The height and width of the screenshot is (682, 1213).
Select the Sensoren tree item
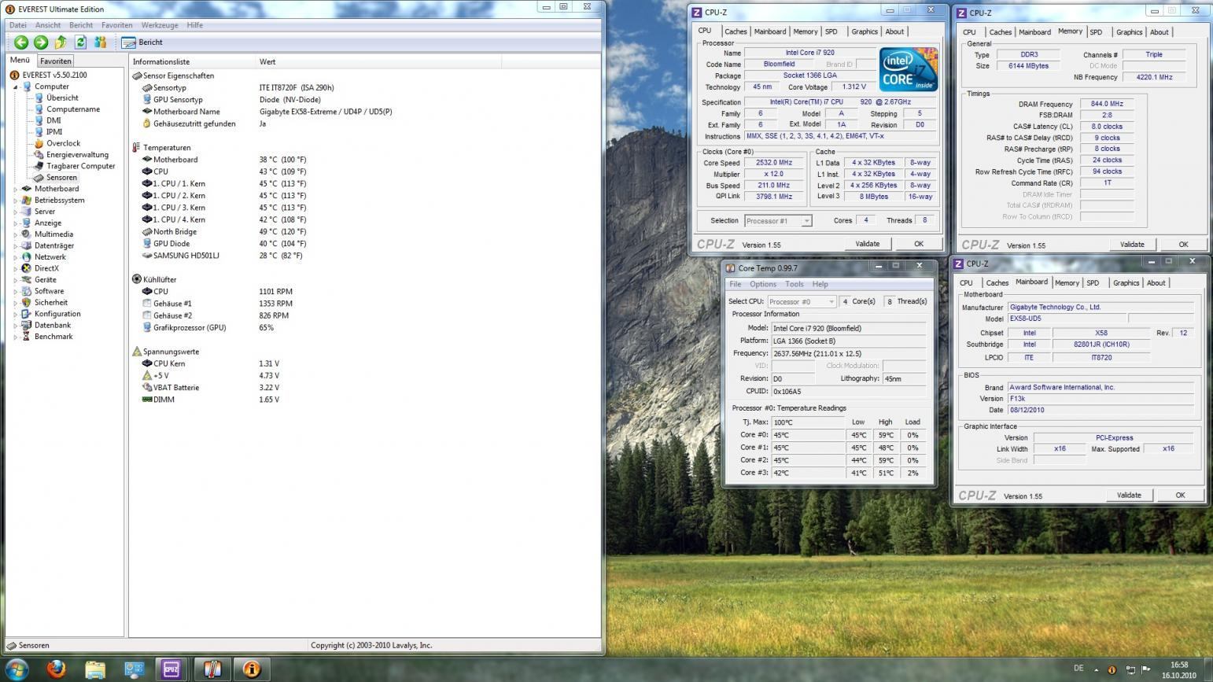(x=61, y=178)
